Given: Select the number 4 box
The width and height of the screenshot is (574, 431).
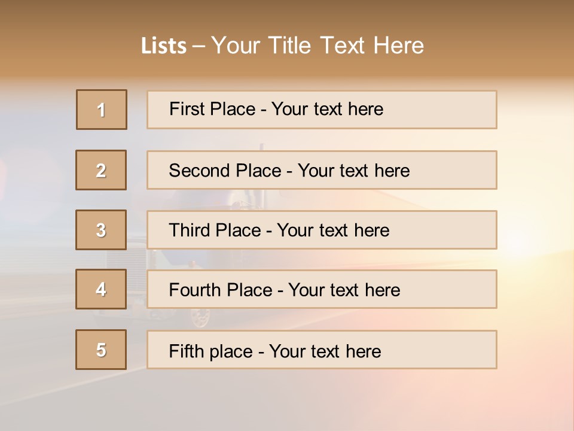Looking at the screenshot, I should click(101, 289).
